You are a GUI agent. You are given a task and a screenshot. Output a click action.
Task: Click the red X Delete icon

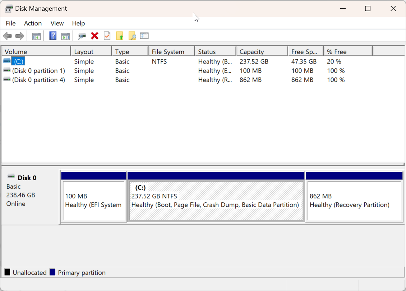[95, 36]
